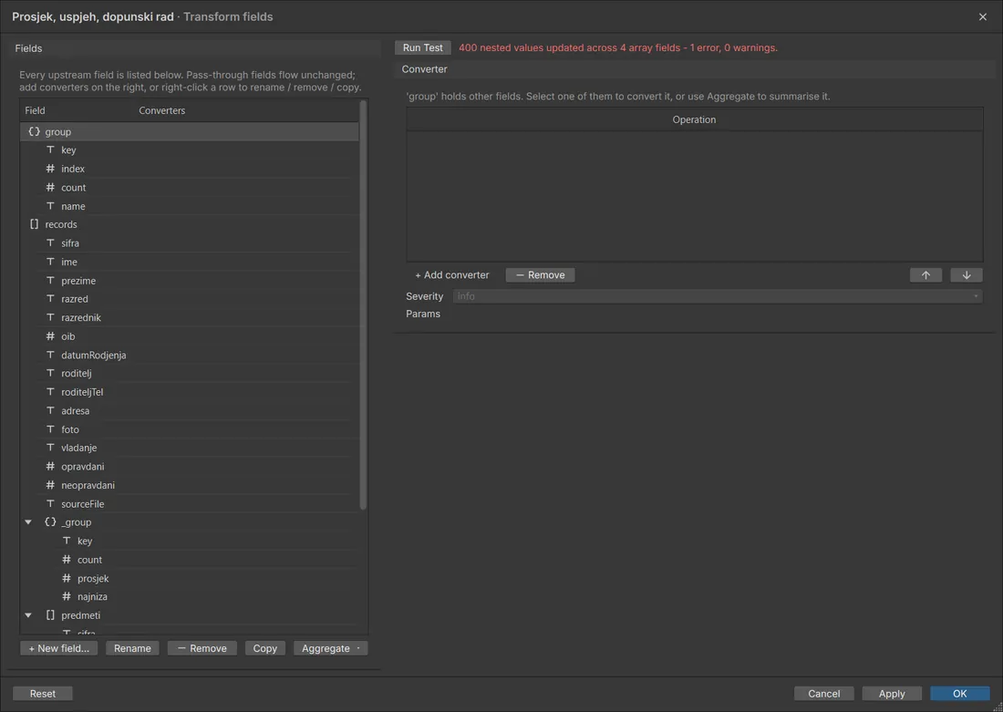Click the array icon beside 'records'
The width and height of the screenshot is (1003, 712).
click(34, 224)
